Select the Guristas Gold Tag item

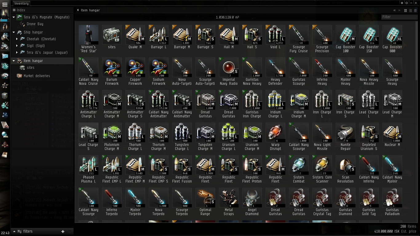coord(369,202)
